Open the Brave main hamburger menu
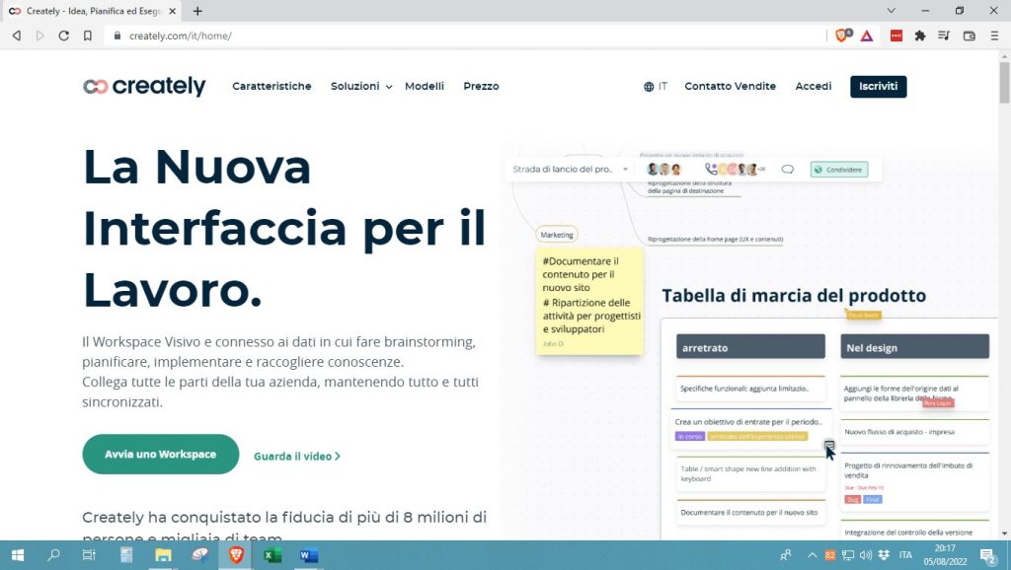 [x=992, y=36]
